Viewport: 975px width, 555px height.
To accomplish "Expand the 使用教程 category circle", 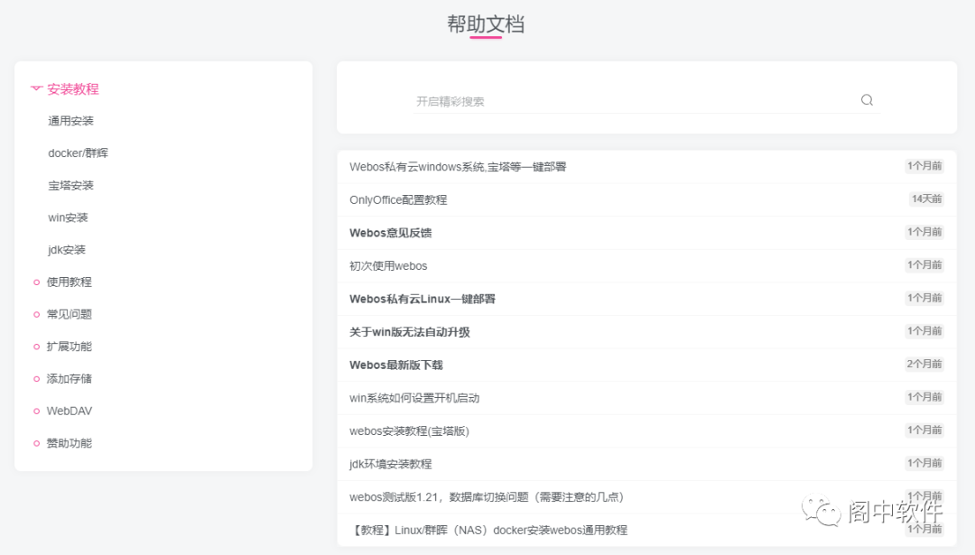I will click(36, 282).
